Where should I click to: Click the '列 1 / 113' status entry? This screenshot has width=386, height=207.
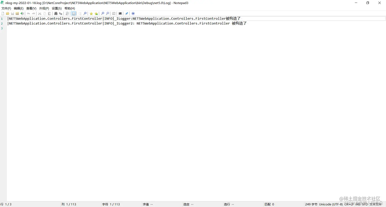pos(69,204)
